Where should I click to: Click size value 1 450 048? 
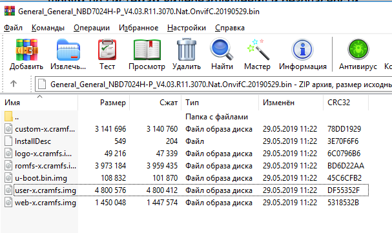[x=110, y=203]
